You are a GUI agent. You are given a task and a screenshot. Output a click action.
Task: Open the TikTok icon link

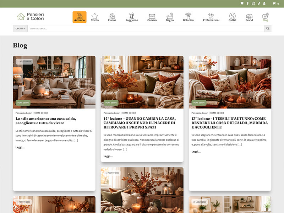point(259,3)
